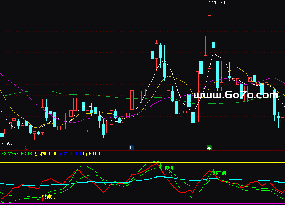Select the VAR7: 93.18 indicator label
This screenshot has width=285, height=205.
point(20,154)
